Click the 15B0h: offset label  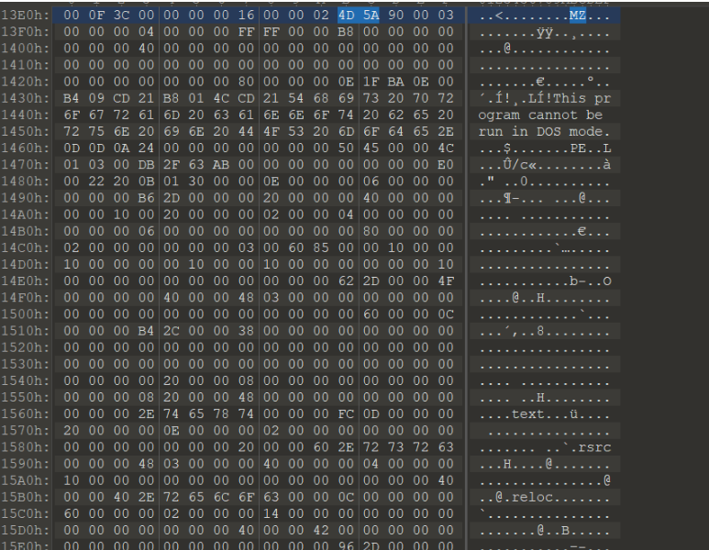coord(26,497)
